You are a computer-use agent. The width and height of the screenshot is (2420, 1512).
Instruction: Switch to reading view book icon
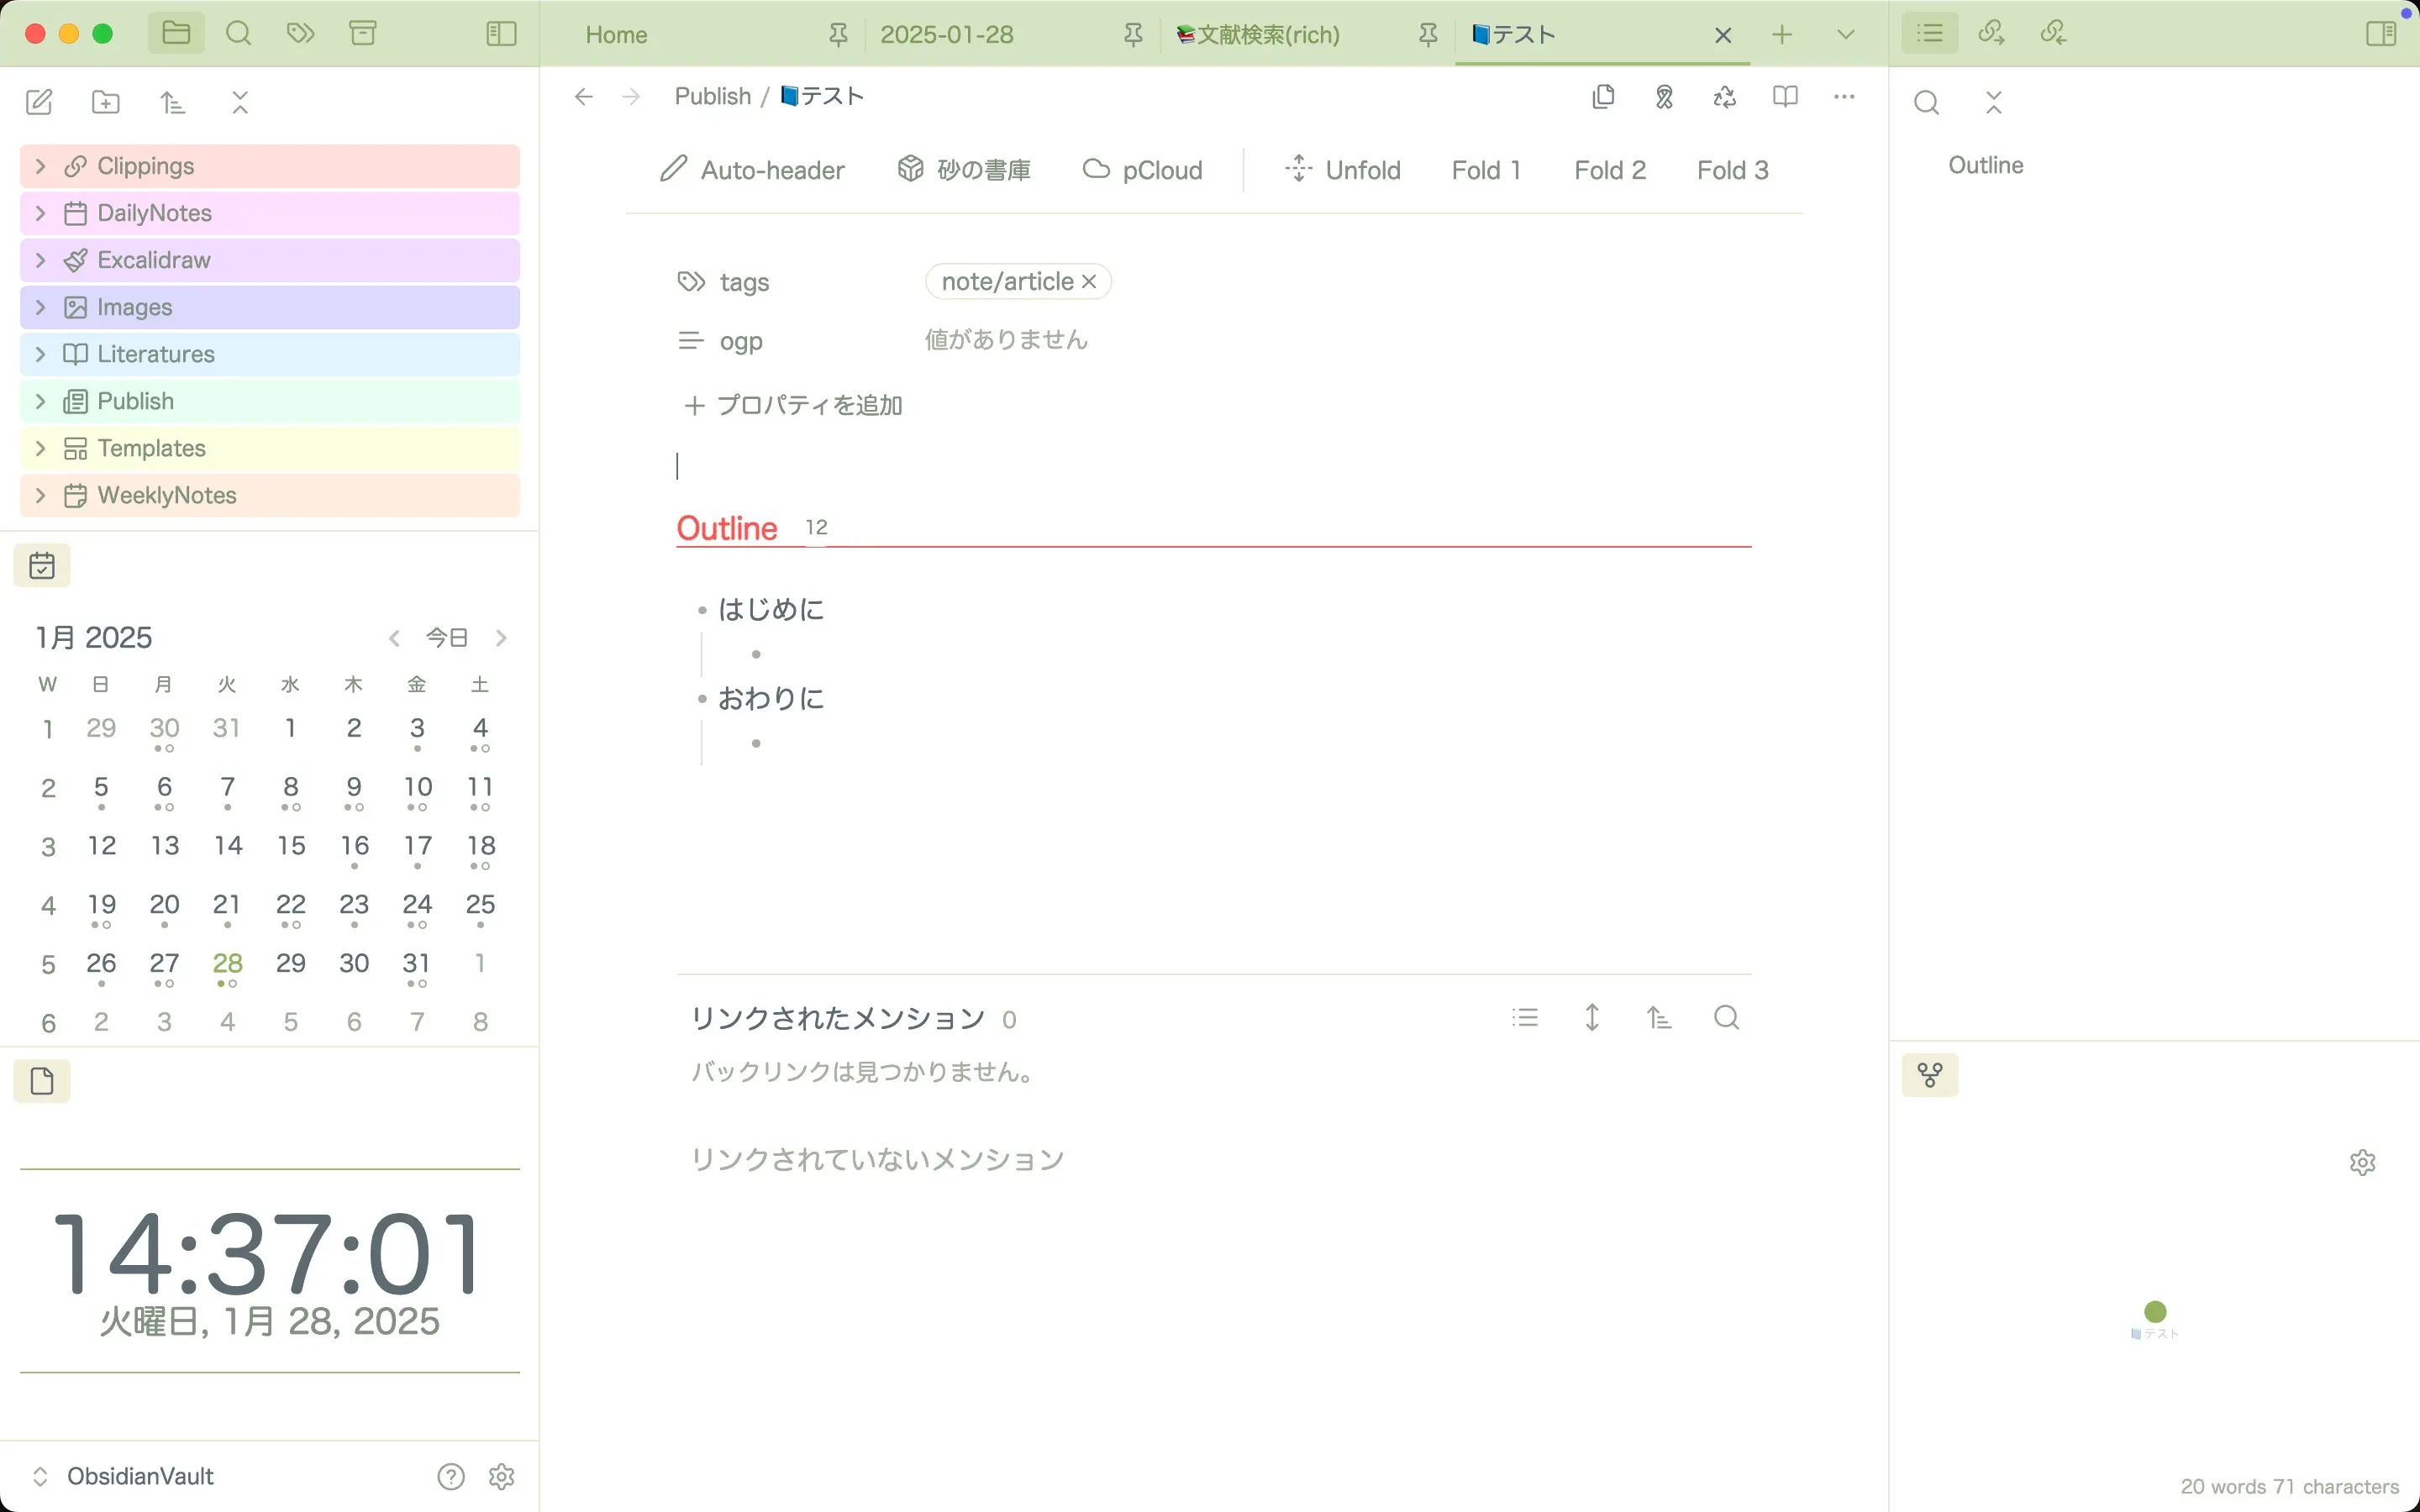(x=1785, y=96)
